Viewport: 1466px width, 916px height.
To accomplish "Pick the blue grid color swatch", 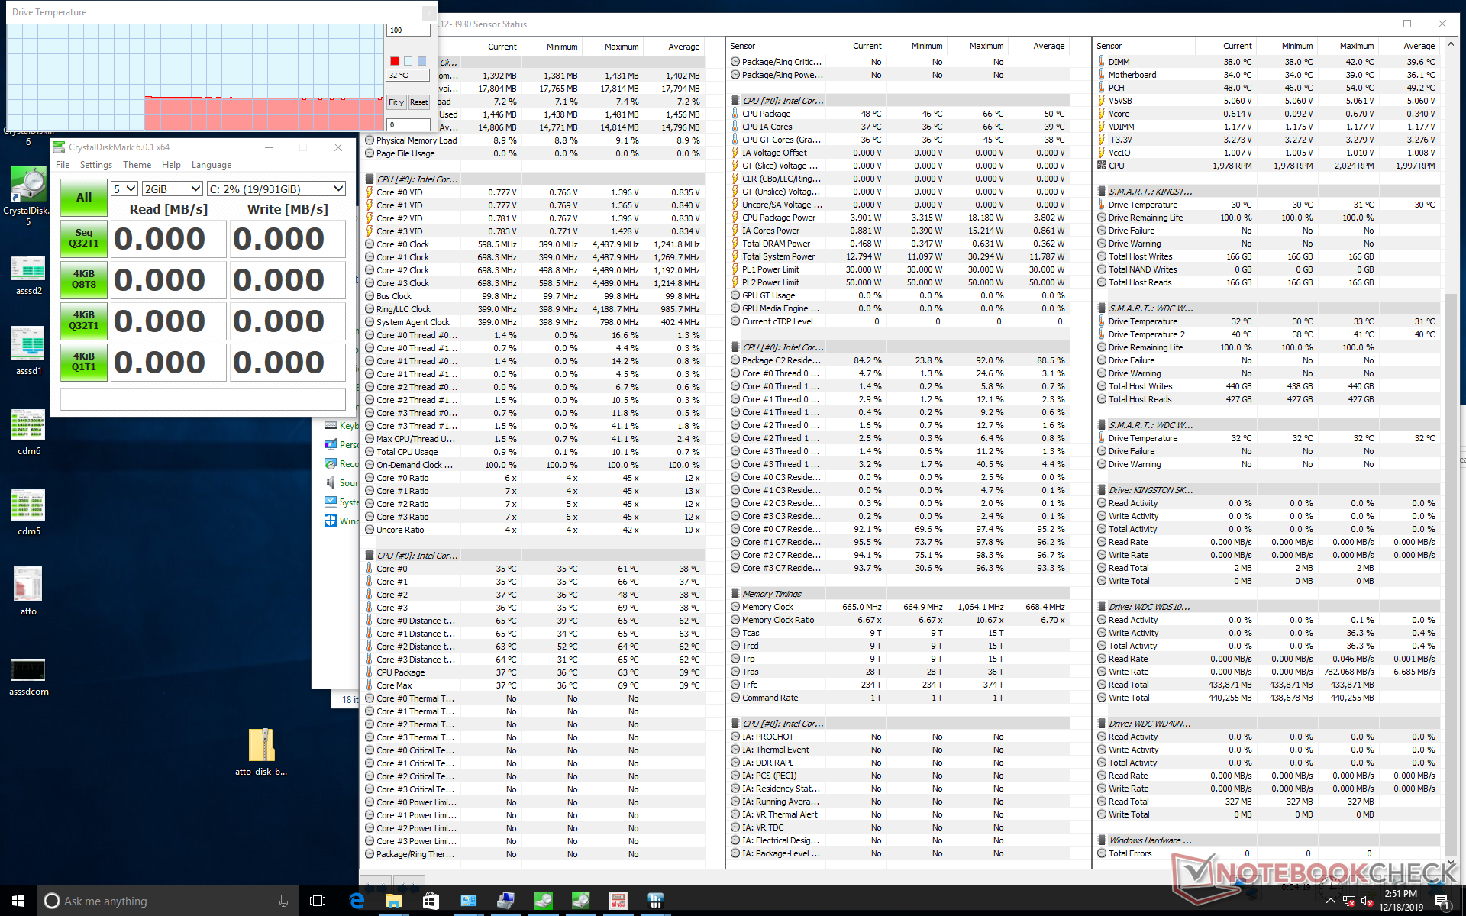I will pyautogui.click(x=421, y=61).
